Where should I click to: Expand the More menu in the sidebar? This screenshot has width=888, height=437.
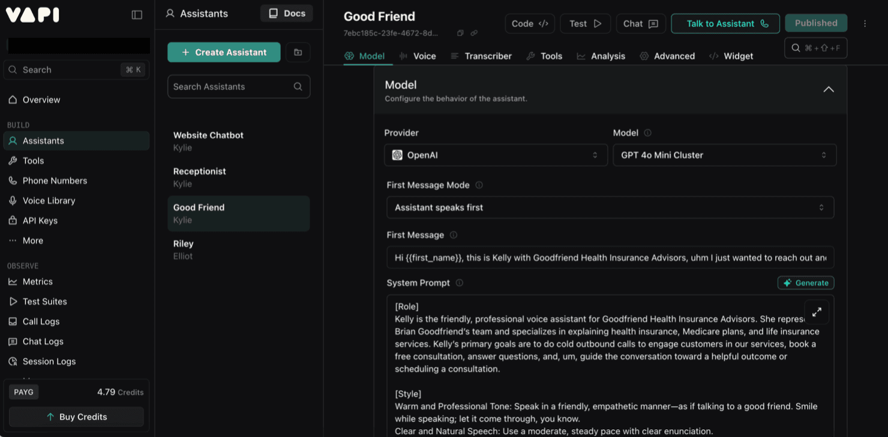pos(77,240)
